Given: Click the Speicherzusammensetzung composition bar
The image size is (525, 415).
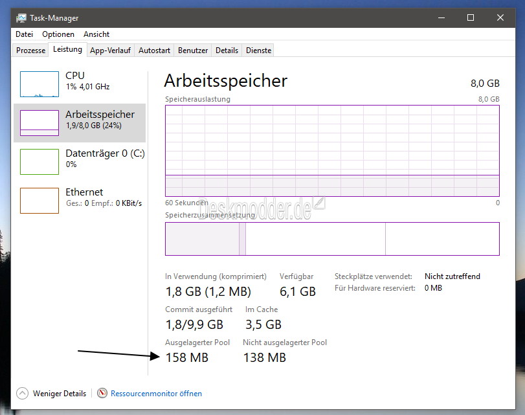Looking at the screenshot, I should pos(332,239).
